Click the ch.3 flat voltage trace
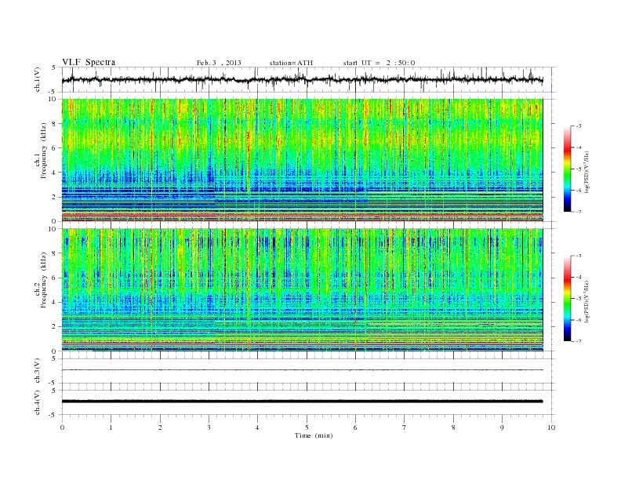Screen dimensions: 621x480 click(x=302, y=370)
